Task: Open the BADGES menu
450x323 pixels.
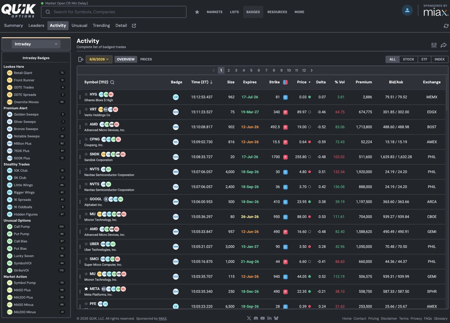Action: (253, 12)
